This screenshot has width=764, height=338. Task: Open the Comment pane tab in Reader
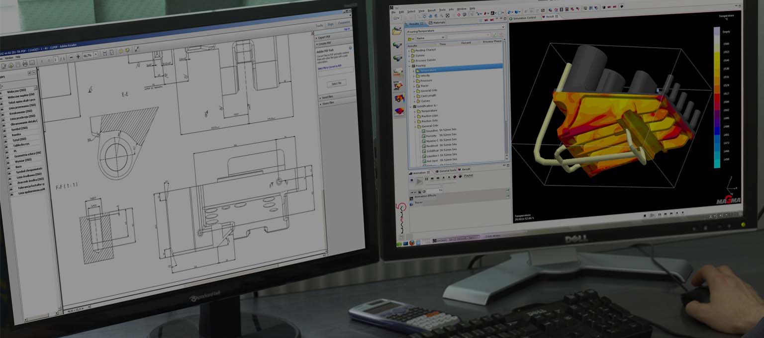344,23
